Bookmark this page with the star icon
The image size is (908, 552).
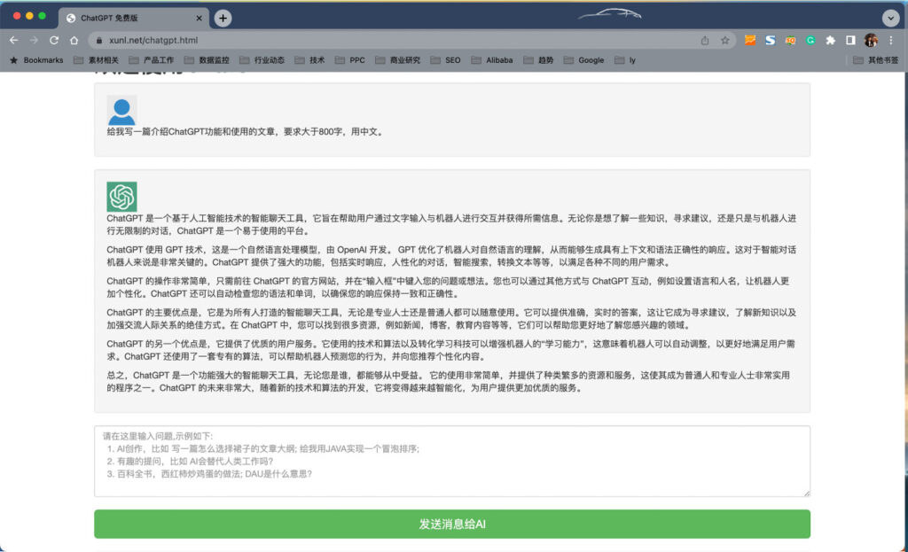click(x=725, y=41)
